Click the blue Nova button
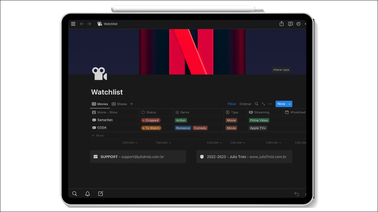378x212 pixels. coord(281,104)
